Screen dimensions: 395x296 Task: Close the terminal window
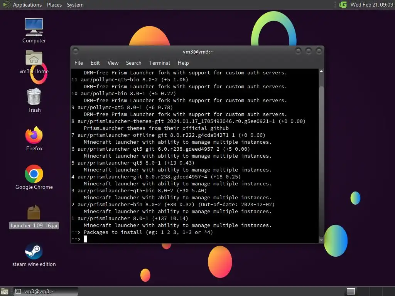[319, 51]
